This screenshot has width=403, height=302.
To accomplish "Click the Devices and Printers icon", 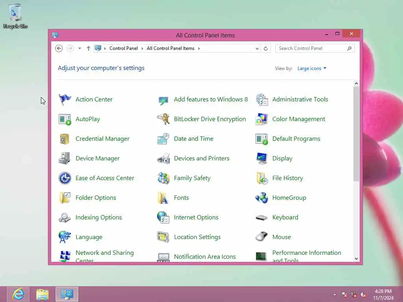I will (163, 158).
